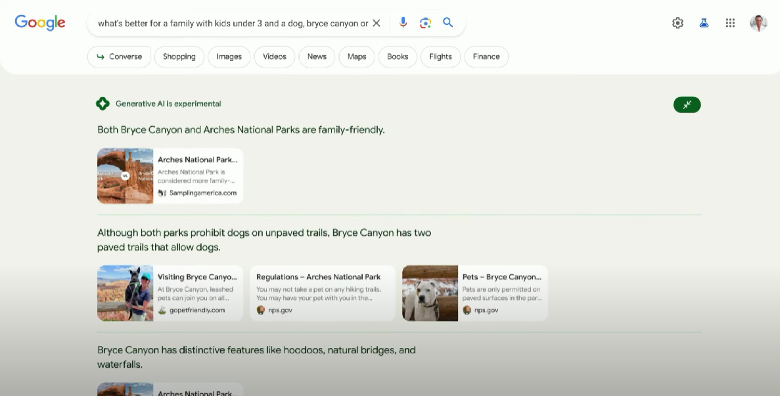Image resolution: width=780 pixels, height=396 pixels.
Task: Switch to the Books tab
Action: pos(398,56)
